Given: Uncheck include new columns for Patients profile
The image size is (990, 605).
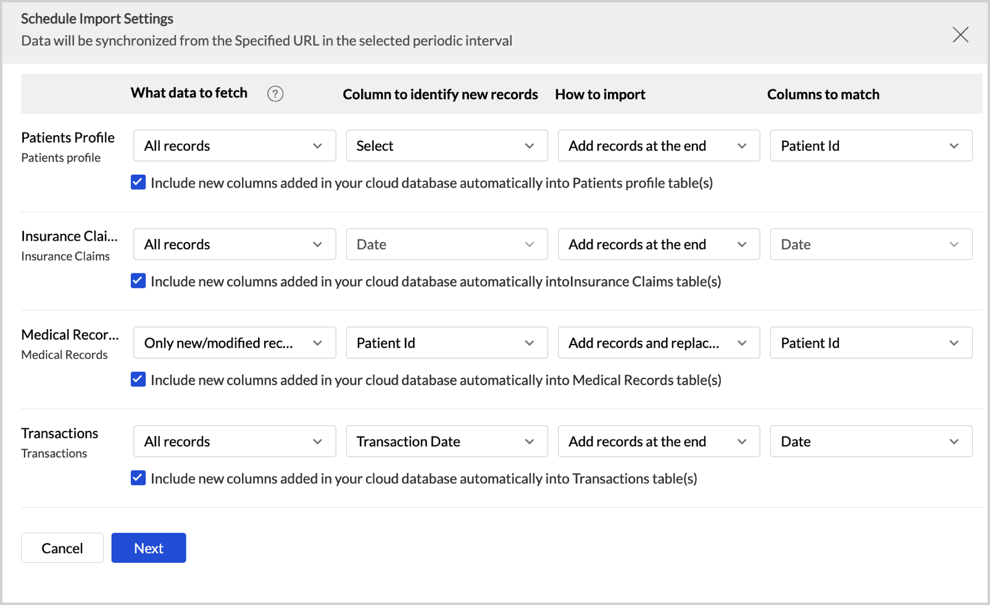Looking at the screenshot, I should [138, 183].
